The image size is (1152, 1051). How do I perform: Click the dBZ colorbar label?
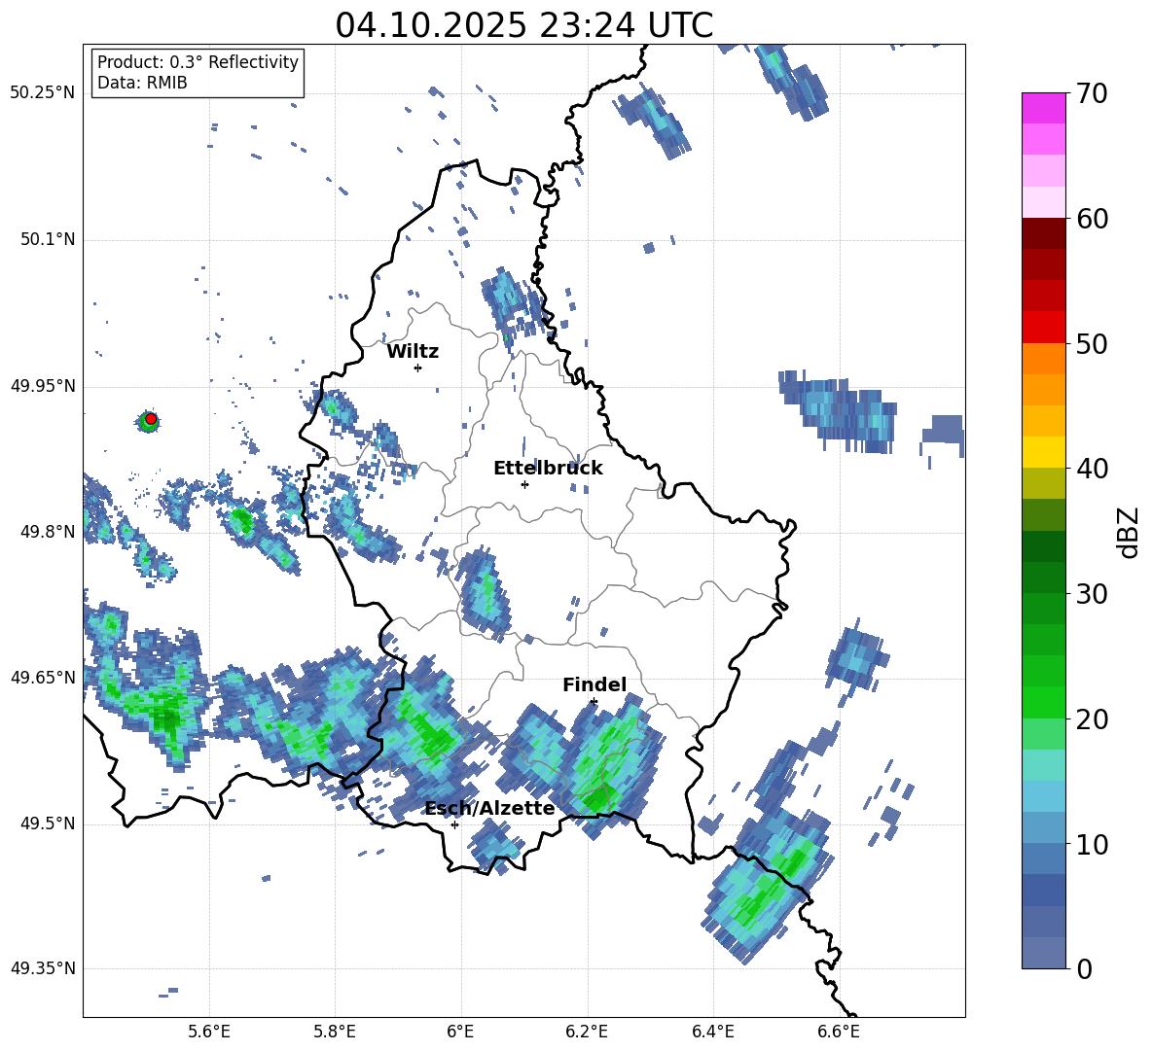click(x=1129, y=532)
